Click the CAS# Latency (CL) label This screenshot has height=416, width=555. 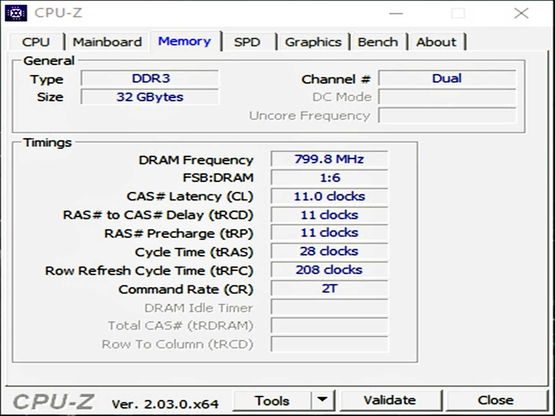point(190,197)
